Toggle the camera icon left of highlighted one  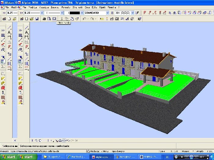coord(60,140)
